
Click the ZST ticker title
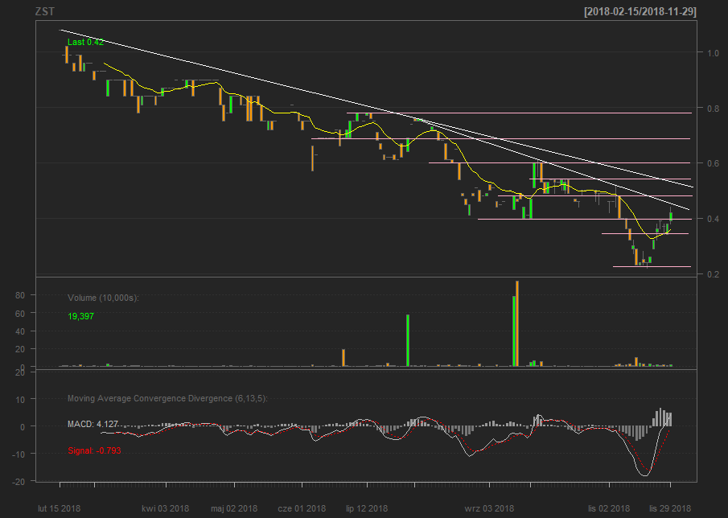point(44,11)
